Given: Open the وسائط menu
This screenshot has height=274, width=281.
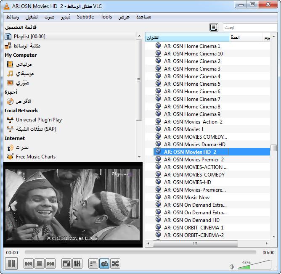Looking at the screenshot, I should click(x=13, y=17).
